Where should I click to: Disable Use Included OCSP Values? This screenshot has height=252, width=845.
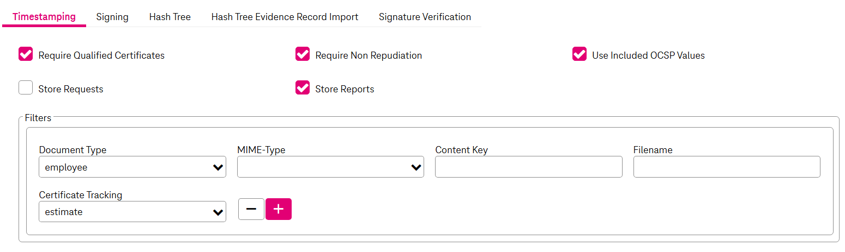(x=580, y=54)
